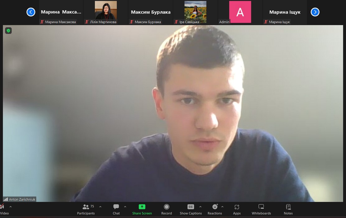Click the green encryption shield icon
The height and width of the screenshot is (218, 346).
8,31
